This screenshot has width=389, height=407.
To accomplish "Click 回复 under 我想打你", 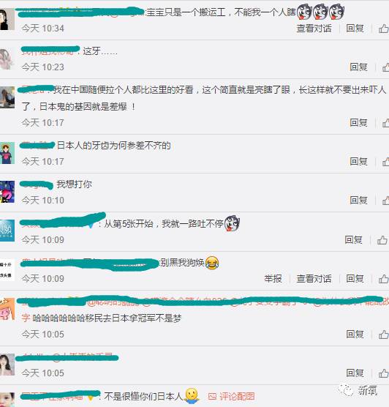I will (359, 201).
